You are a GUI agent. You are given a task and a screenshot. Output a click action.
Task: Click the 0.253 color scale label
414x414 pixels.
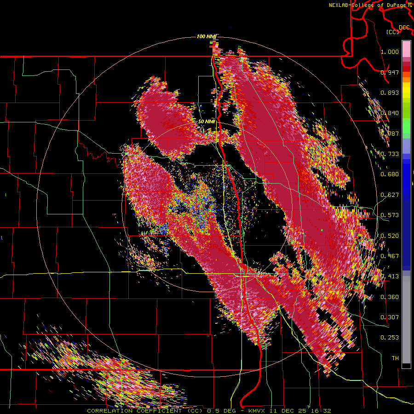click(390, 338)
